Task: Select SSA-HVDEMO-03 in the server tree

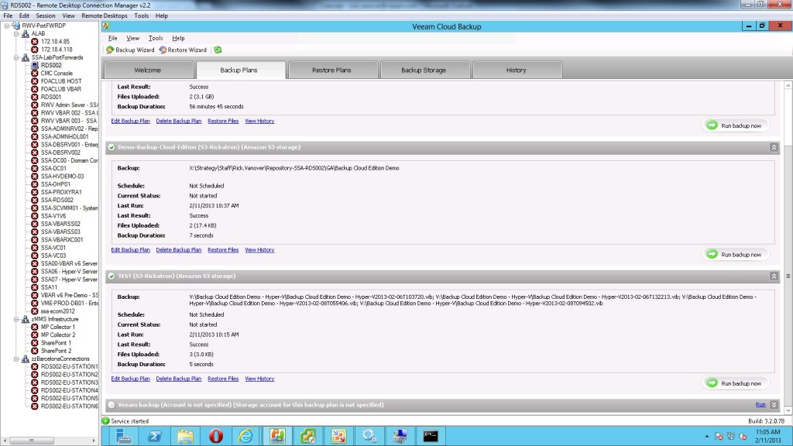Action: click(62, 177)
